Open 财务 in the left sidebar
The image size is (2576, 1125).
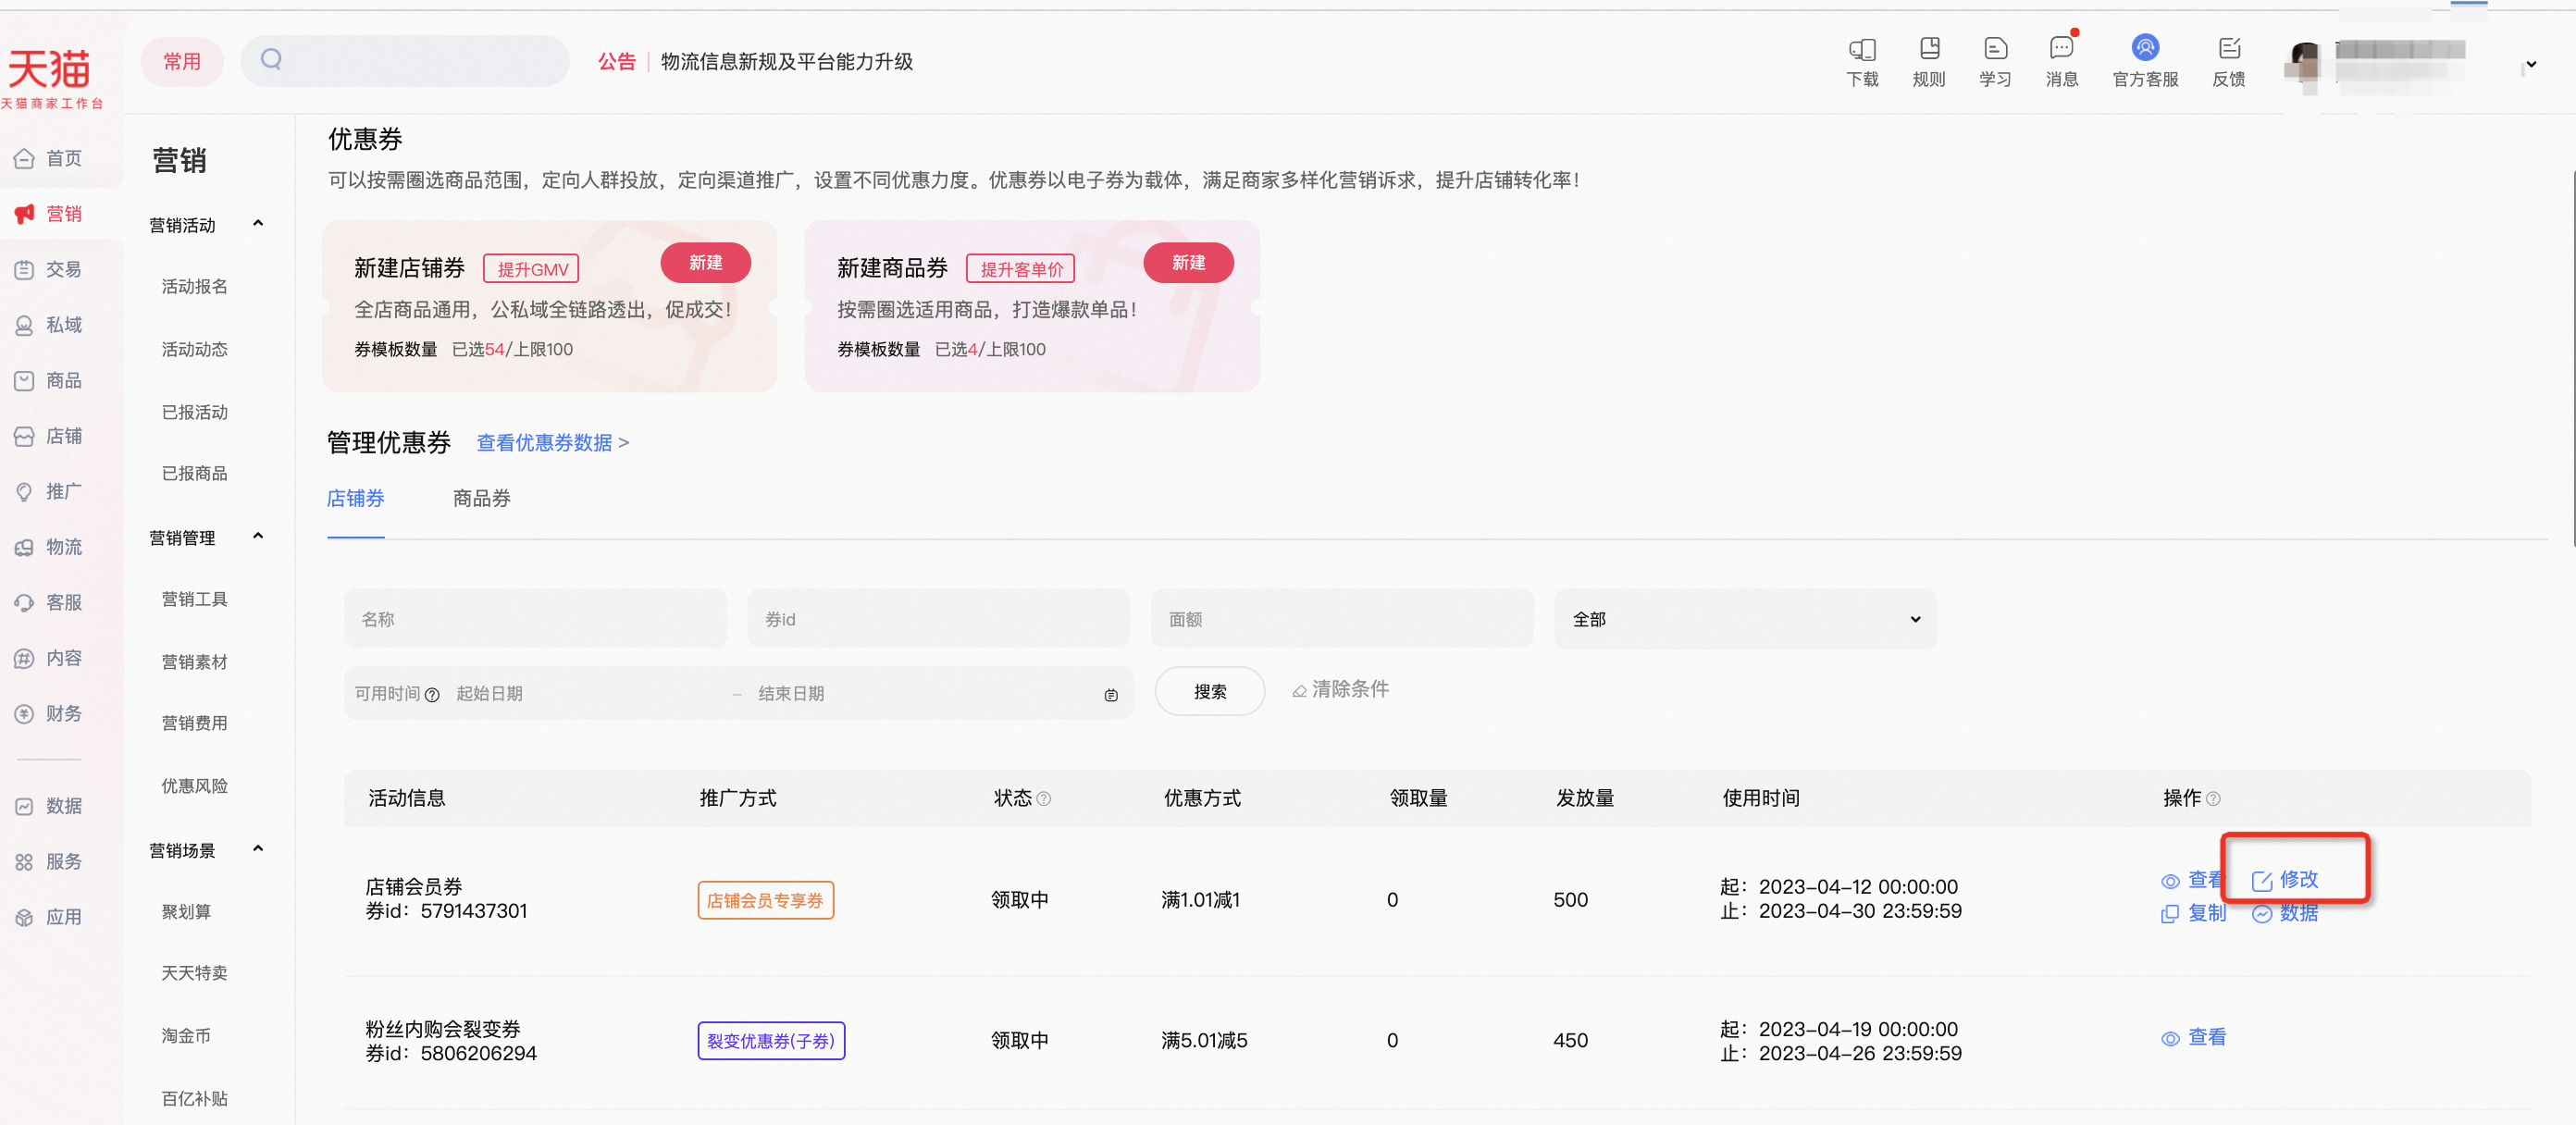[x=48, y=713]
